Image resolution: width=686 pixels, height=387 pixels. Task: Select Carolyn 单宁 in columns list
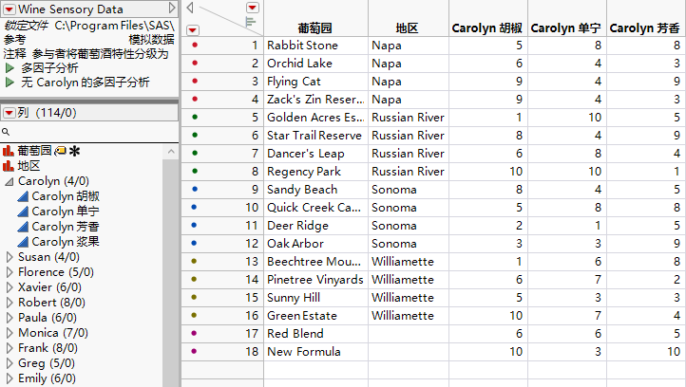(66, 212)
